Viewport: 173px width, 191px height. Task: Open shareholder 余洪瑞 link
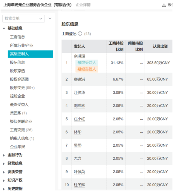pyautogui.click(x=79, y=56)
